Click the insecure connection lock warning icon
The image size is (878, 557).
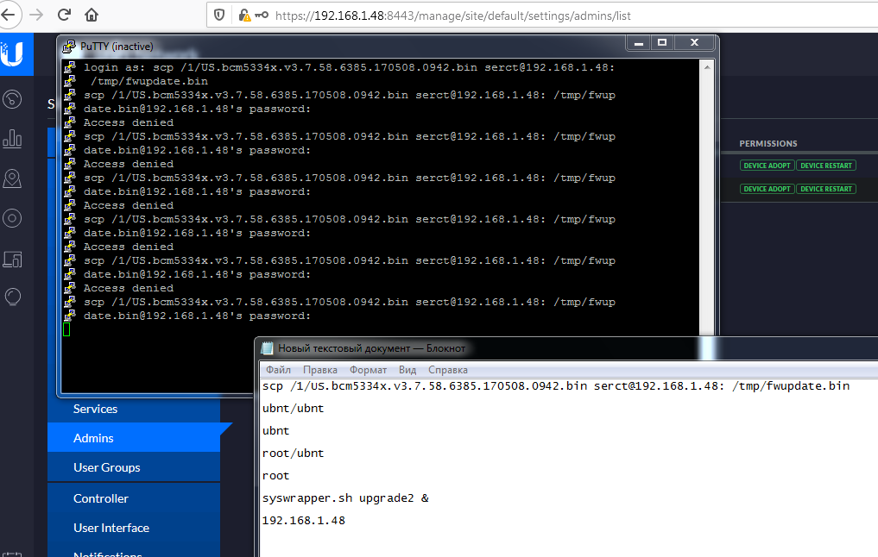pos(245,16)
